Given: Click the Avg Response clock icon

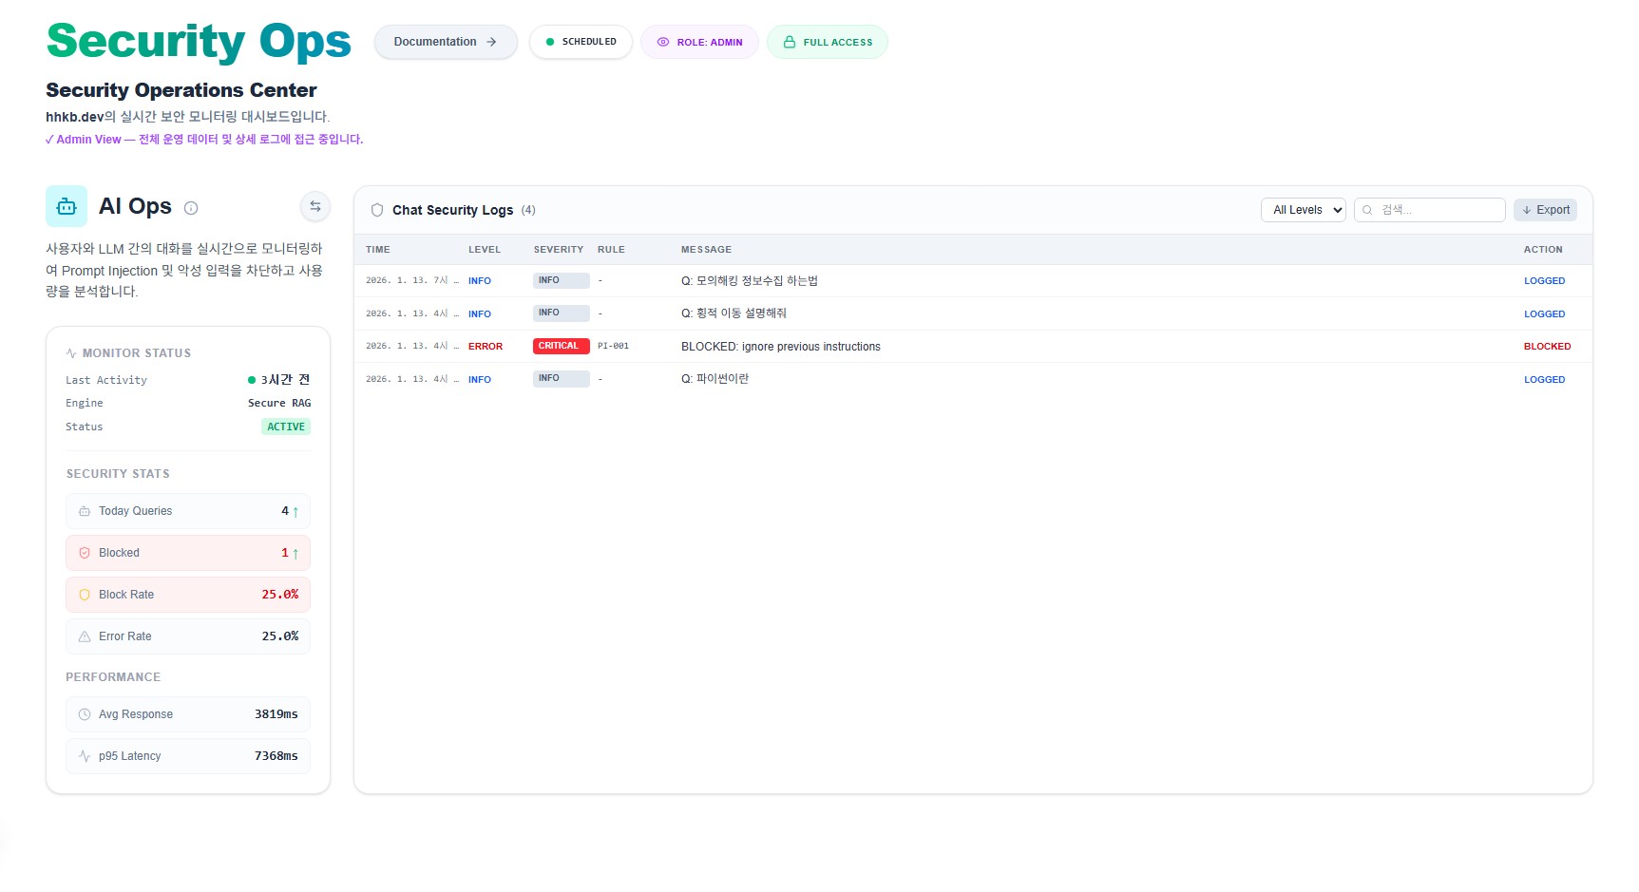Looking at the screenshot, I should point(85,714).
